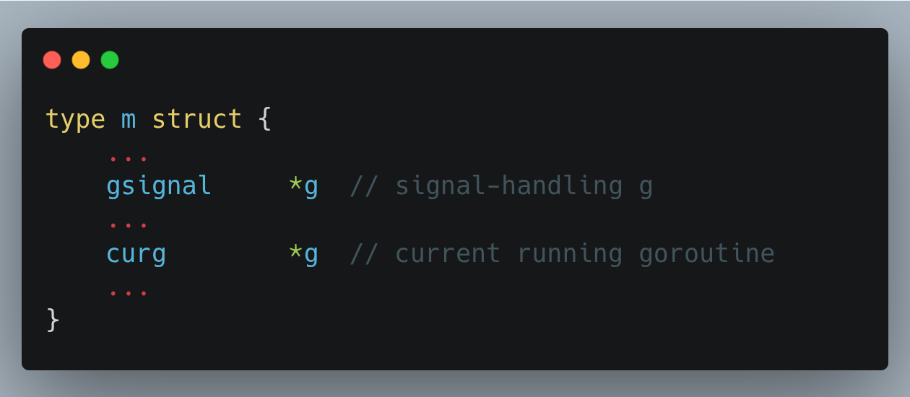Click the "struct" keyword
Image resolution: width=910 pixels, height=397 pixels.
(196, 119)
